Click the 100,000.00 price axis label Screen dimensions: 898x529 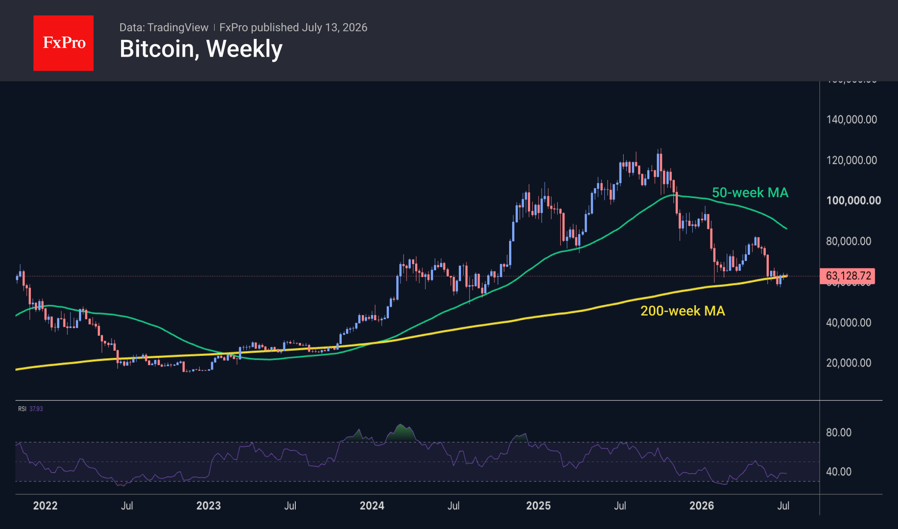[x=853, y=201]
